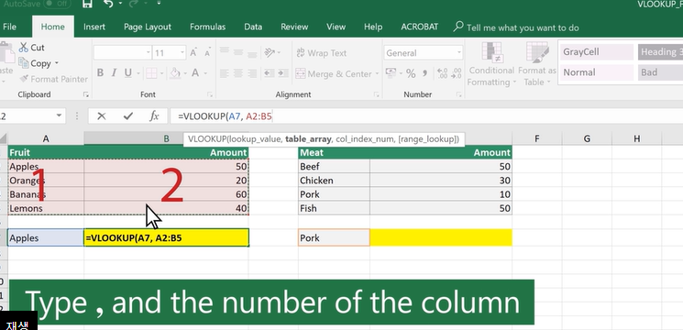Click the Tell me what you want to do box

[x=516, y=27]
